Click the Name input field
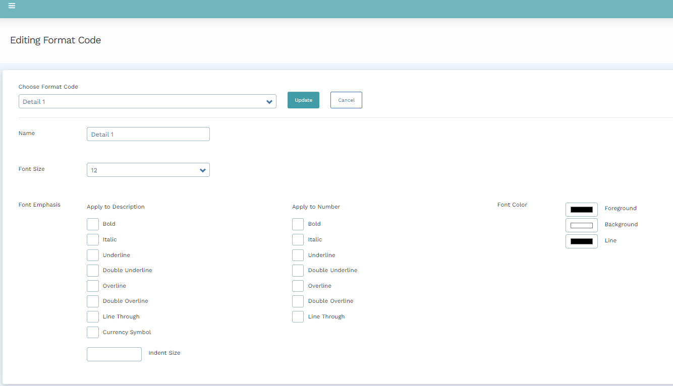The image size is (673, 386). pyautogui.click(x=148, y=134)
